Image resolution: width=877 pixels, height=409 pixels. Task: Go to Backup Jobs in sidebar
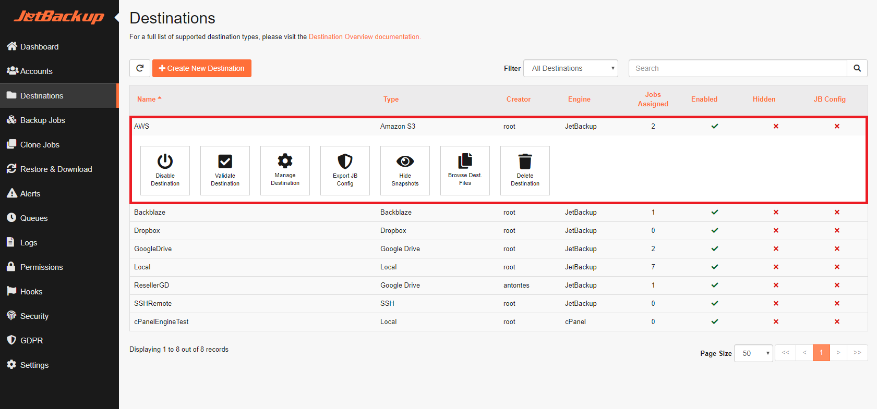coord(59,120)
